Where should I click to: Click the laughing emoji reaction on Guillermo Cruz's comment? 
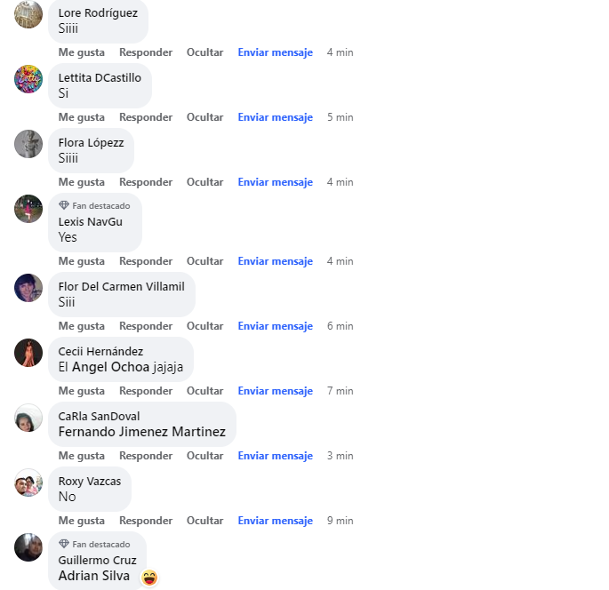point(149,578)
